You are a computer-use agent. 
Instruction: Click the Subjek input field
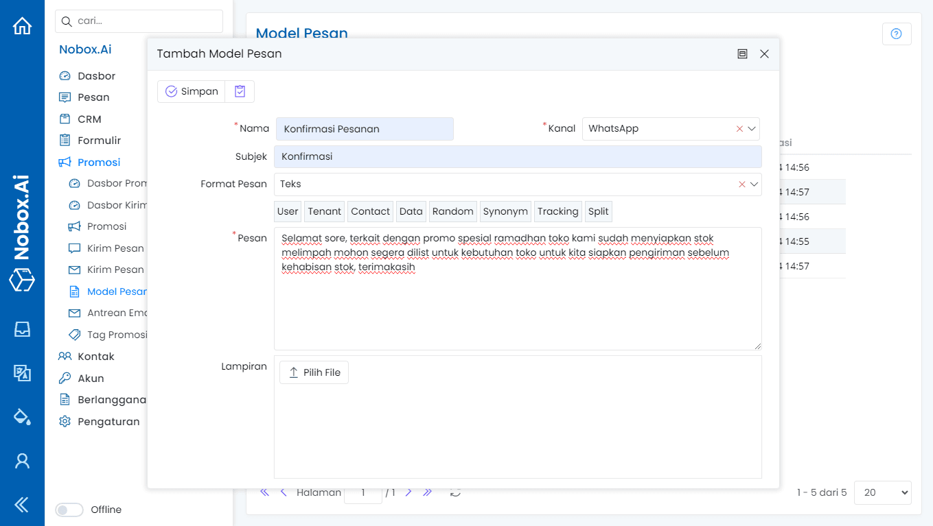click(518, 156)
